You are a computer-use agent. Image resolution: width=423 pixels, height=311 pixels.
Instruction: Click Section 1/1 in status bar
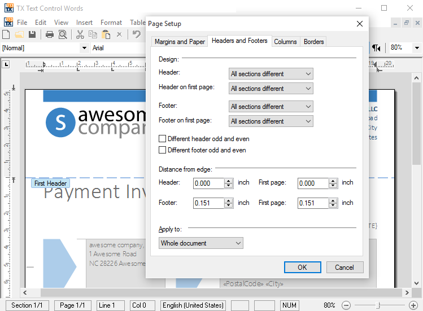click(x=27, y=305)
